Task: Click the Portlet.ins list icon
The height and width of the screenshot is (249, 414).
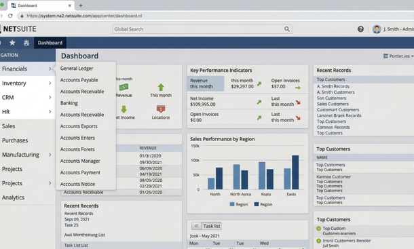Action: point(385,56)
